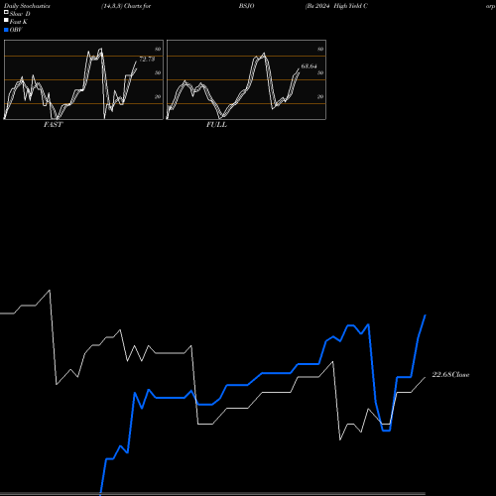Click the 20 level label in FAST chart
Viewport: 496px width, 496px height.
tap(158, 96)
